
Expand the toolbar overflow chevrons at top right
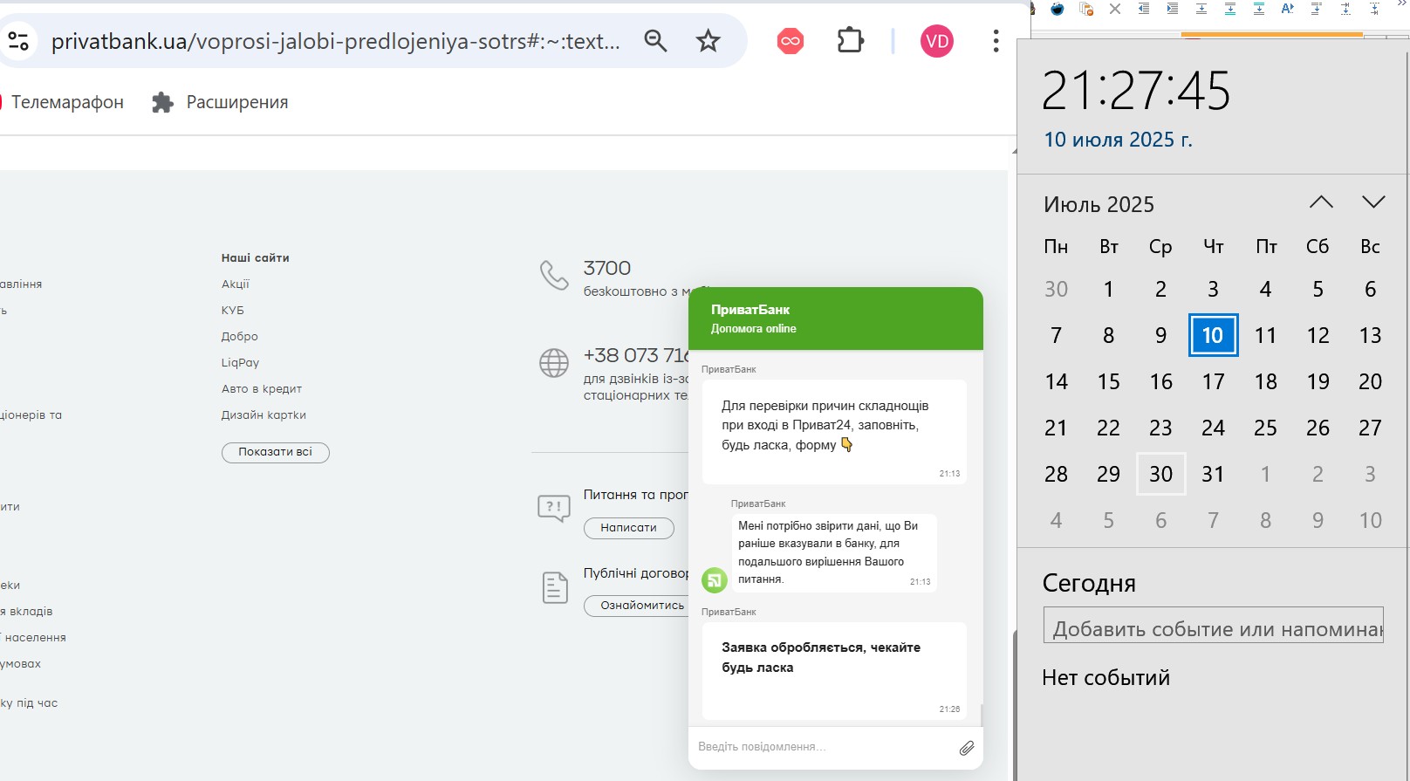1402,3
